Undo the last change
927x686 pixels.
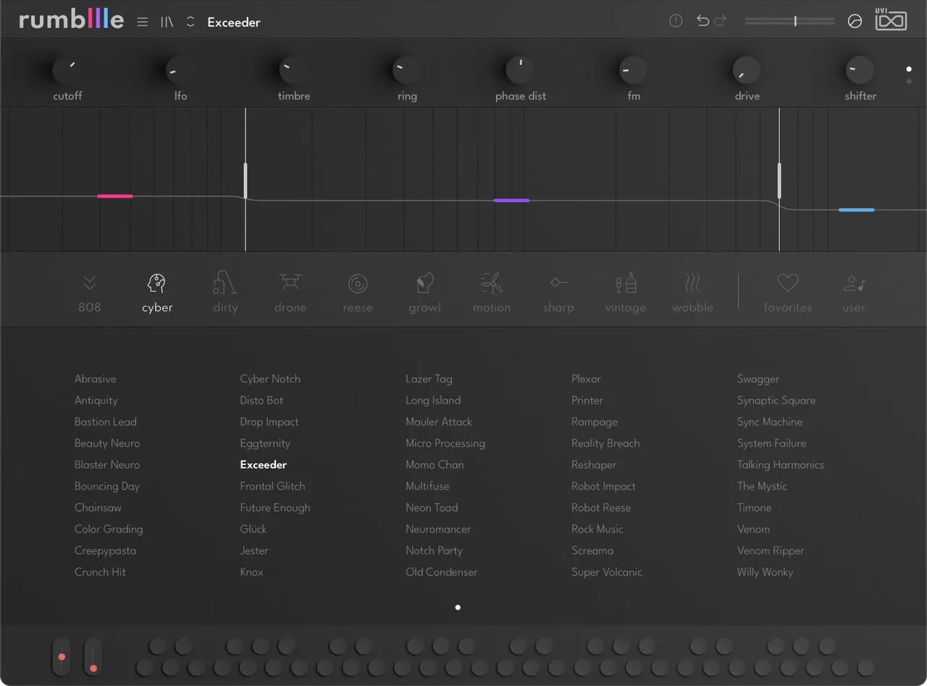[x=702, y=20]
